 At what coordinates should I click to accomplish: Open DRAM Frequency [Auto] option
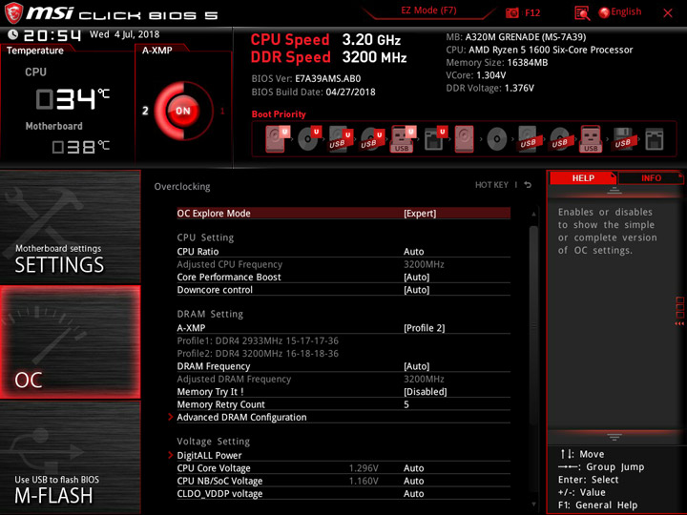point(343,366)
